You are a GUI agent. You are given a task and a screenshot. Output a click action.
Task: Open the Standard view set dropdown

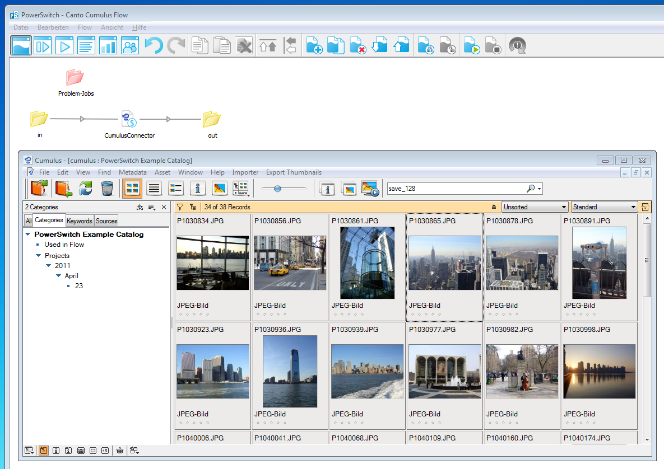pyautogui.click(x=604, y=207)
